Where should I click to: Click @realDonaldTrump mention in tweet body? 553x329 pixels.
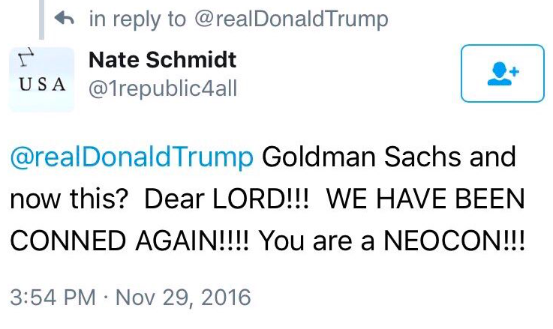pos(132,158)
